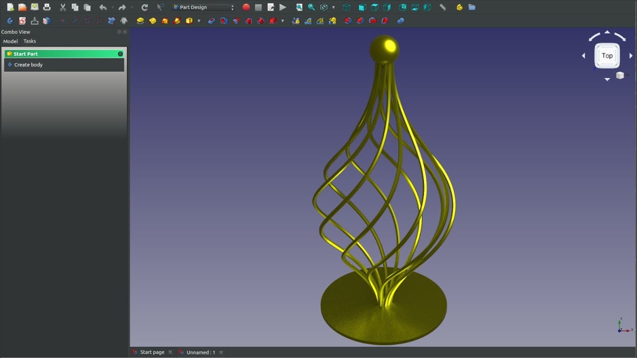Screen dimensions: 637x358
Task: Switch to Left view icon
Action: coord(427,7)
